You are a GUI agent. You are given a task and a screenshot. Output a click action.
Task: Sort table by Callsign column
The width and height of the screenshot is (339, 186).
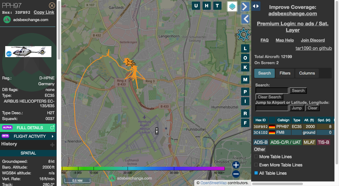click(x=283, y=120)
